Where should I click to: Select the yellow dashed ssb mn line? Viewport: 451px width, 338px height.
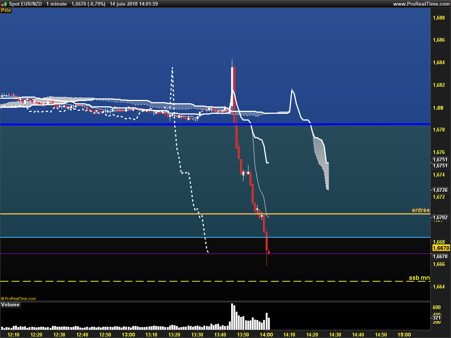[x=215, y=281]
